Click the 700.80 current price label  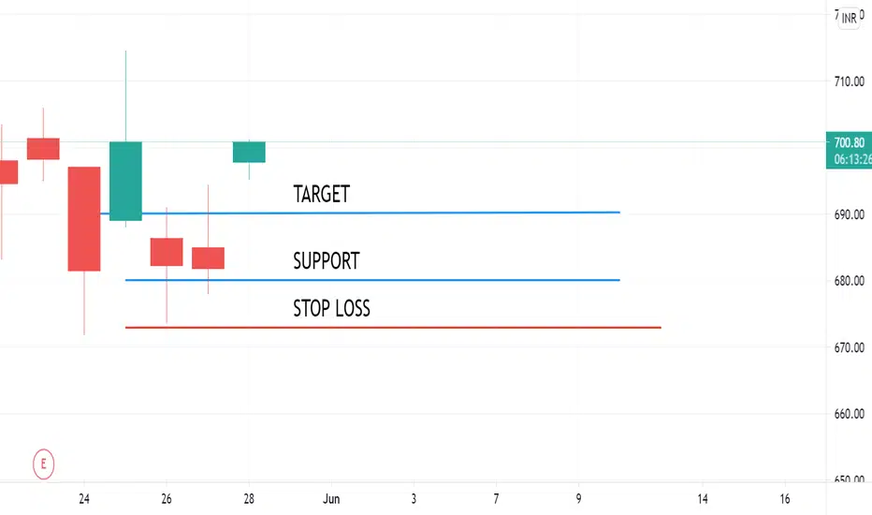click(850, 142)
